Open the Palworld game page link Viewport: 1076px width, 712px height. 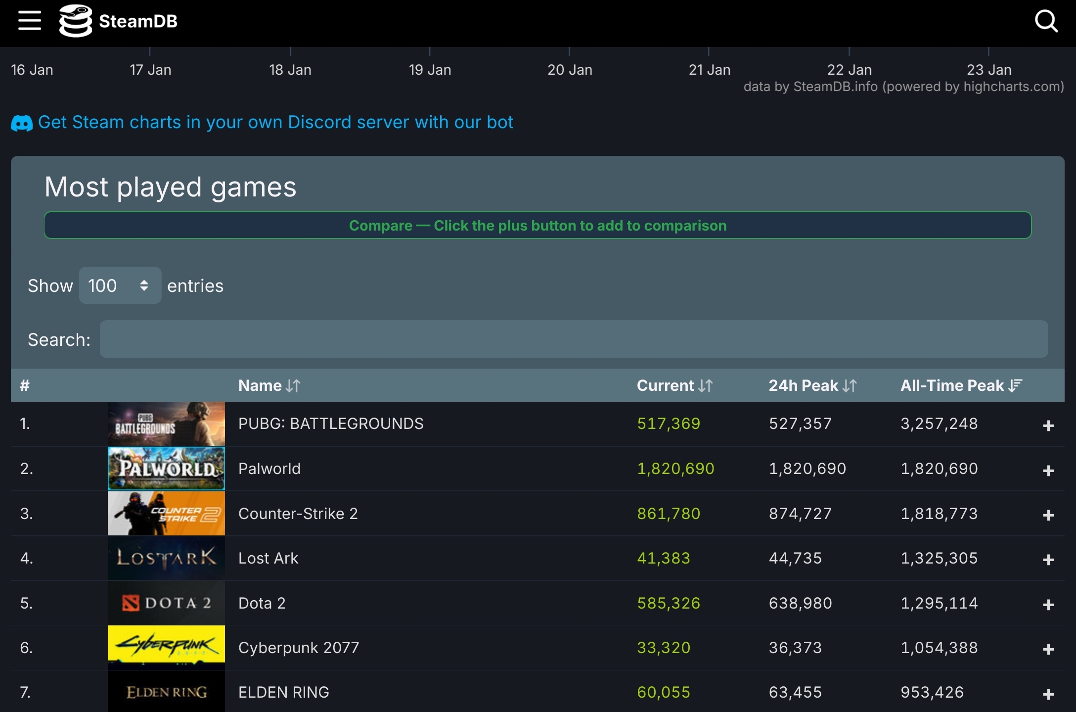pos(269,469)
